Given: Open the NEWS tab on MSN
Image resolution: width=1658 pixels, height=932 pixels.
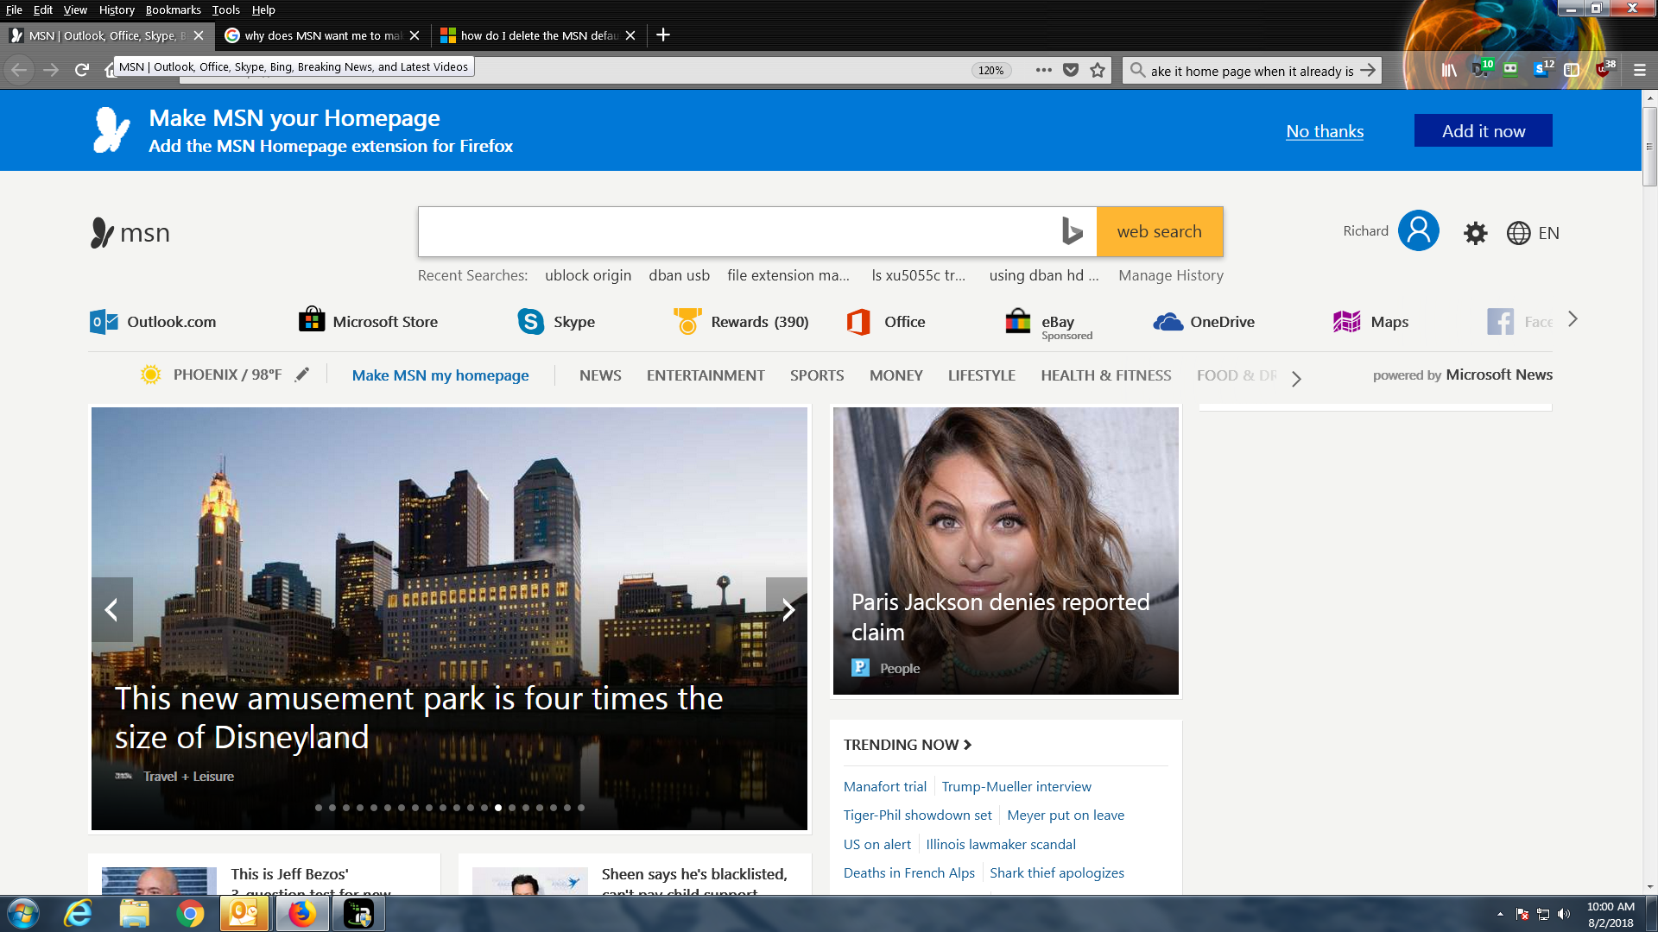Looking at the screenshot, I should point(600,375).
